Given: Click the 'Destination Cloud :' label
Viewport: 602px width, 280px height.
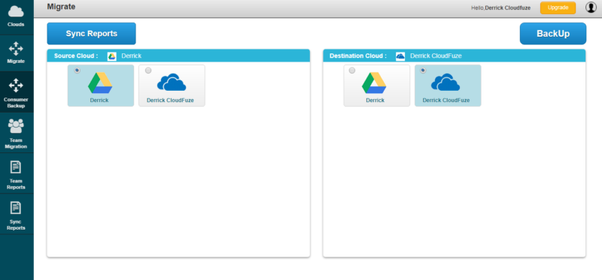Looking at the screenshot, I should (x=358, y=56).
